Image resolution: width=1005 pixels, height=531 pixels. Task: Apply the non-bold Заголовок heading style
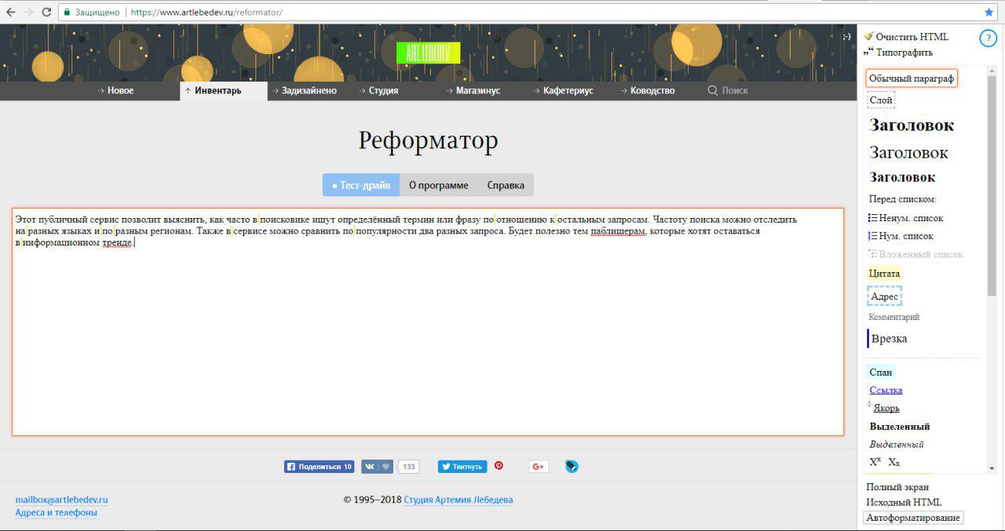tap(908, 152)
